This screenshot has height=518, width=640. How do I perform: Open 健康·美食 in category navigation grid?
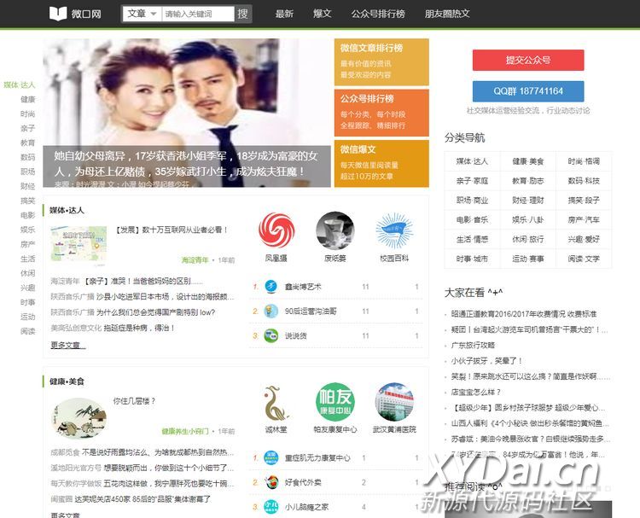tap(527, 161)
